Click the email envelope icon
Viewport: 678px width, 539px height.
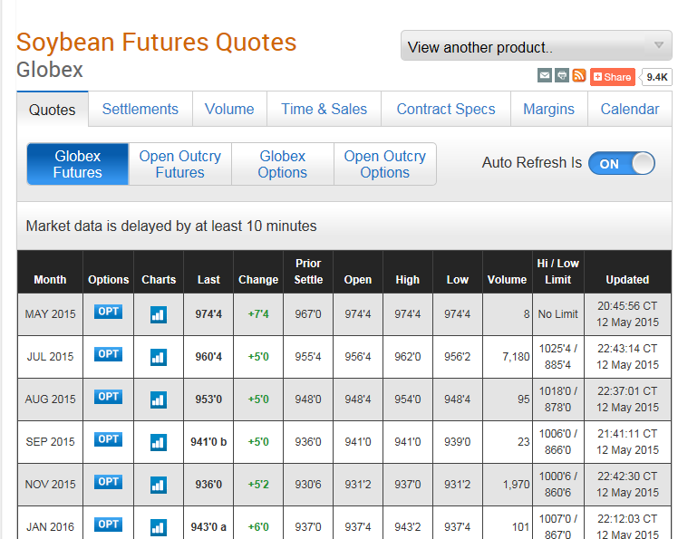(545, 76)
